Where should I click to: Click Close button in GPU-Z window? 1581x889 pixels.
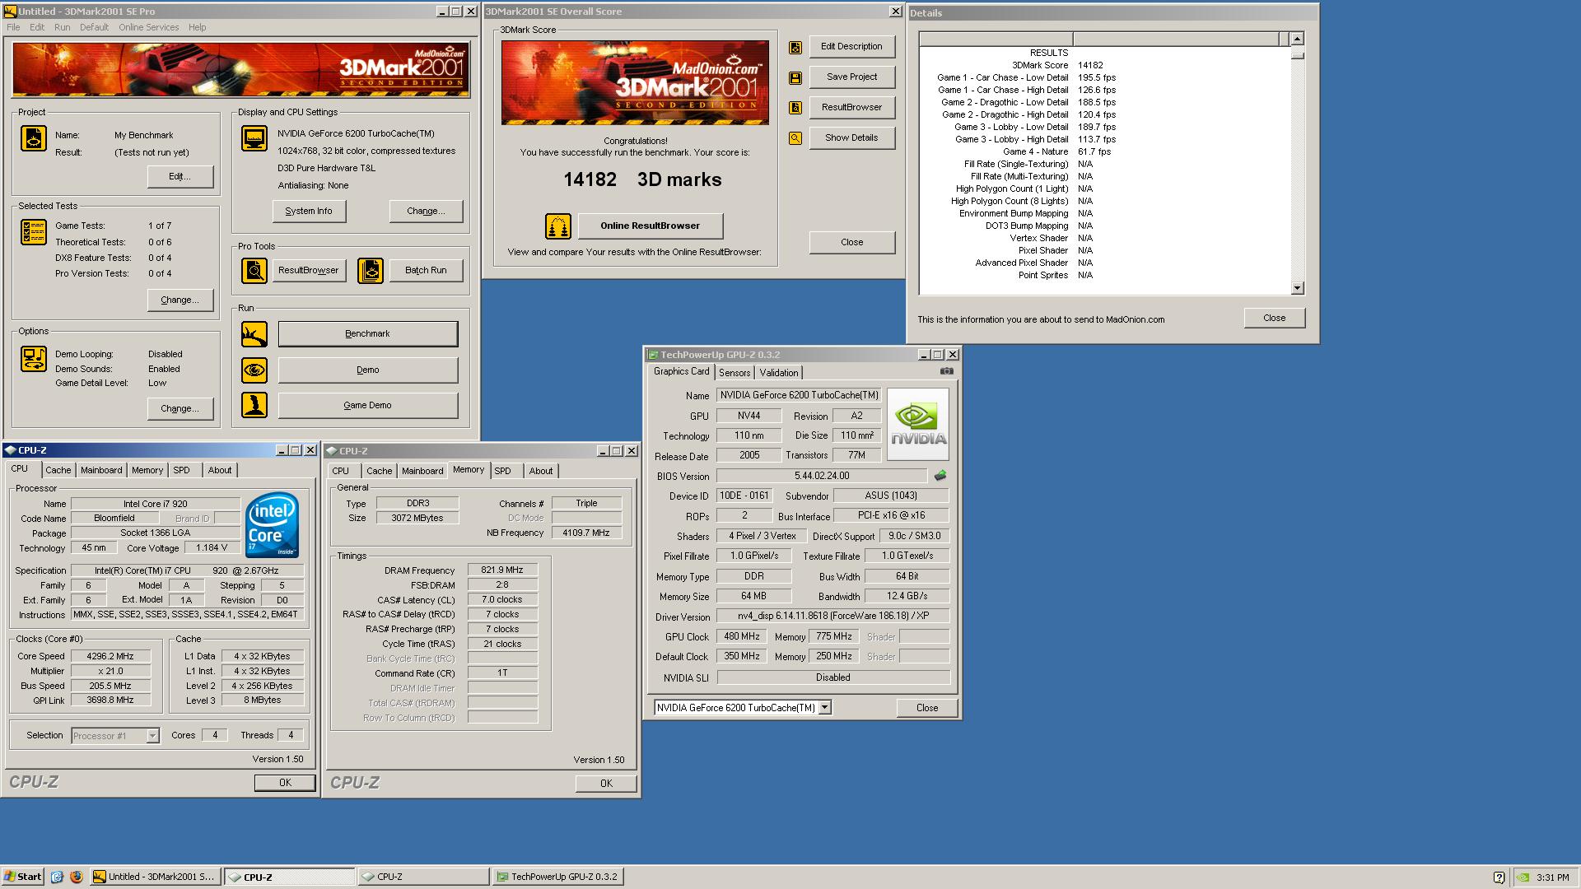tap(927, 708)
